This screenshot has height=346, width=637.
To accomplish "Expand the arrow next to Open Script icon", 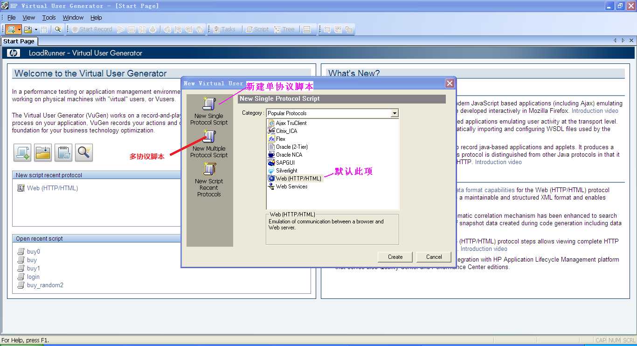I will tap(36, 29).
